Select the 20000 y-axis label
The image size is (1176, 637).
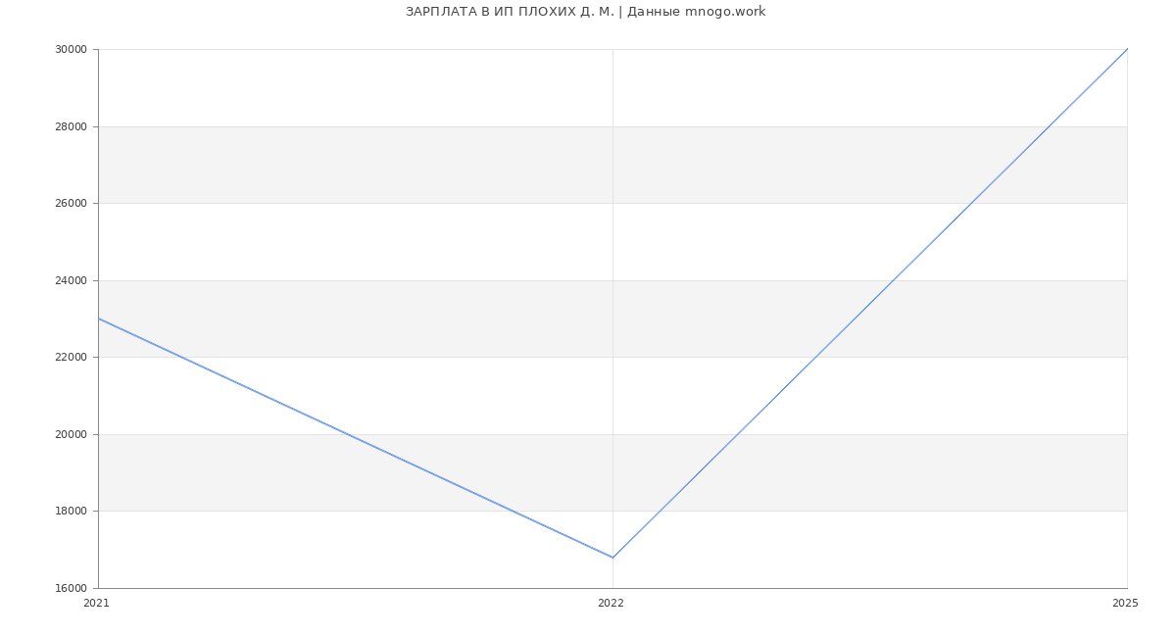point(73,434)
